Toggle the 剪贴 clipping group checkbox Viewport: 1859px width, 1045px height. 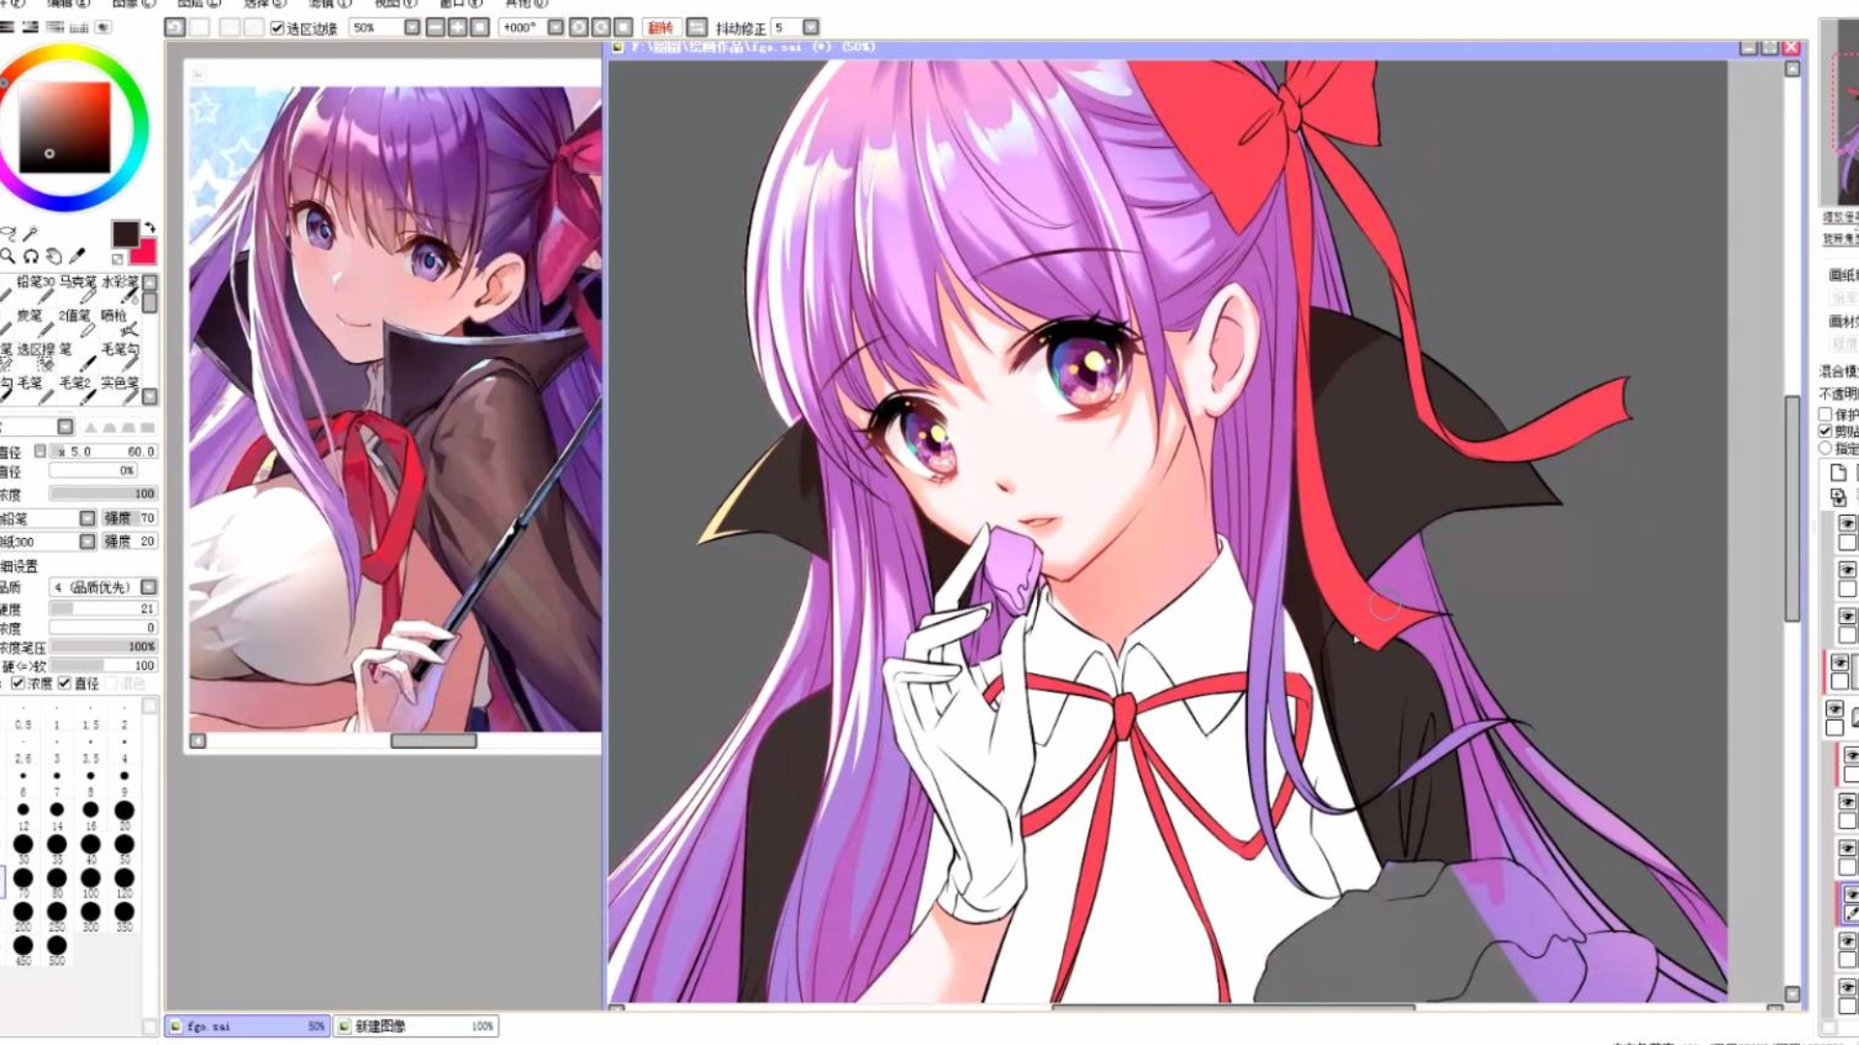point(1826,432)
